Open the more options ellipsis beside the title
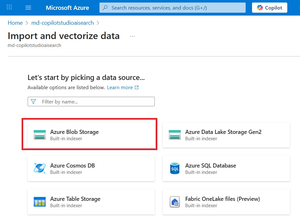300x224 pixels. 132,36
